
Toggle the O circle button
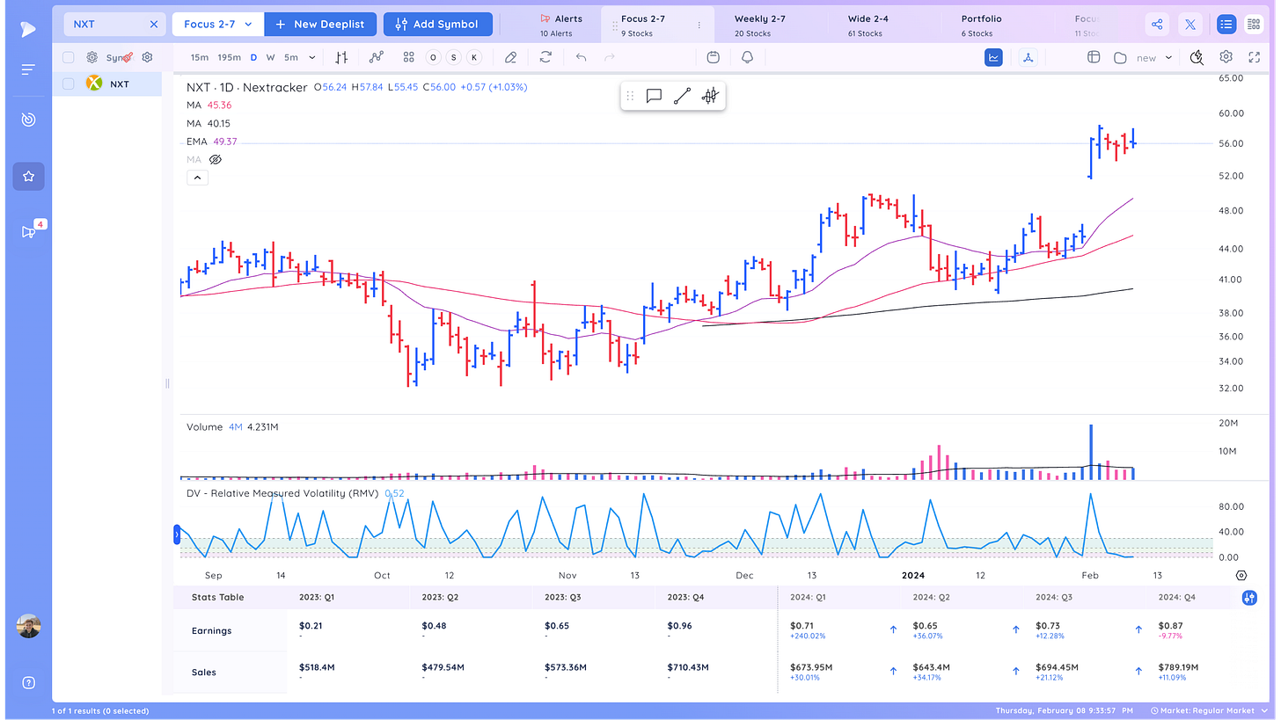point(433,57)
